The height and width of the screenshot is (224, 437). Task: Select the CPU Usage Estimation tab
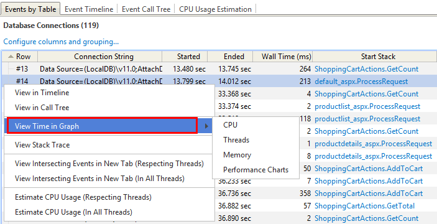(x=215, y=9)
